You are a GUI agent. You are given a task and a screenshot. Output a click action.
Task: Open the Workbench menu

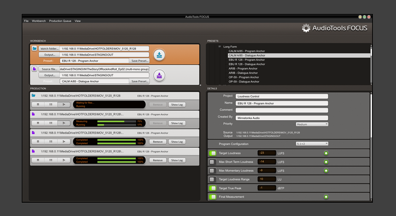pos(39,21)
